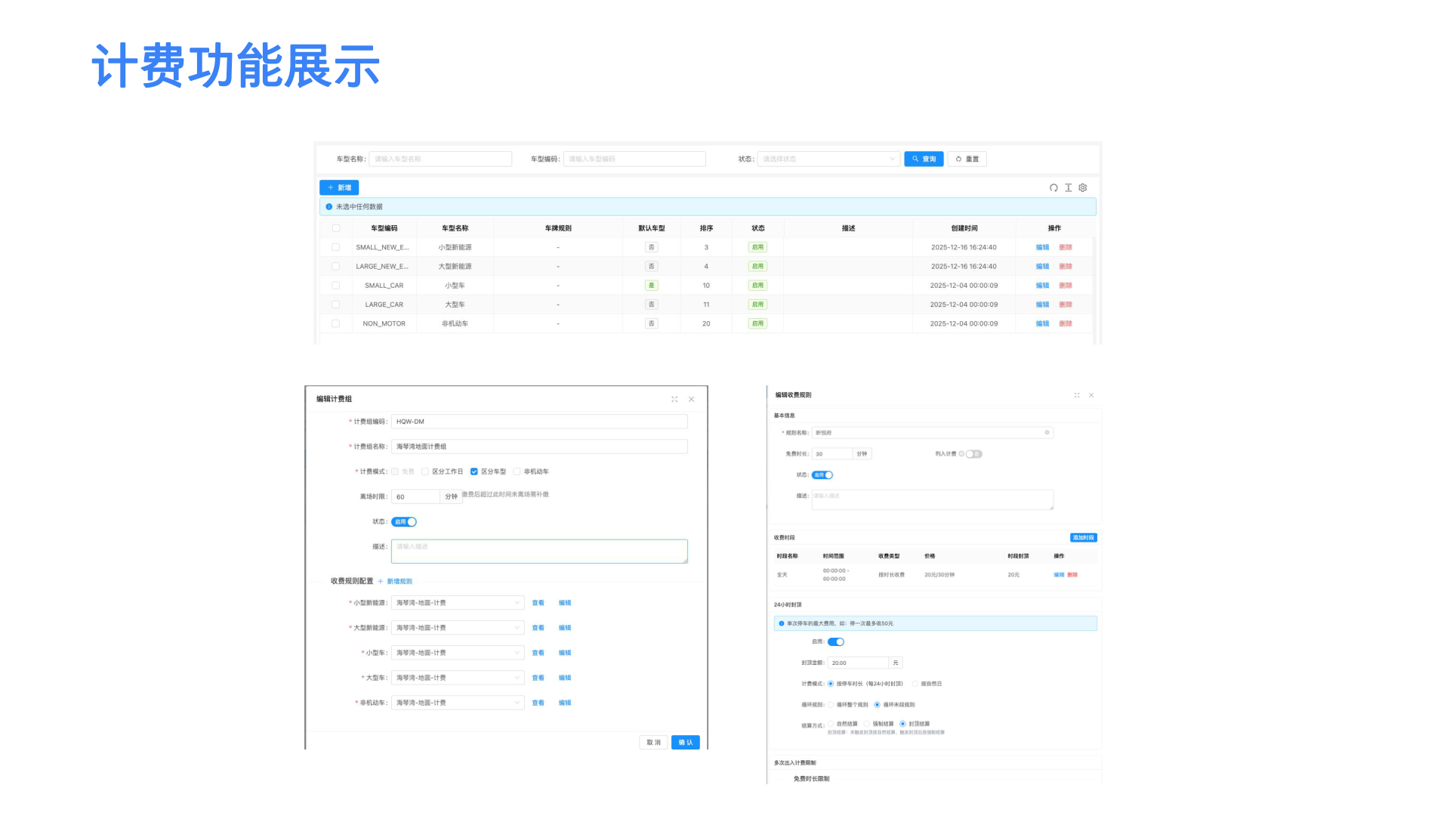Click 删除 for the 全天 time period

(x=1072, y=575)
